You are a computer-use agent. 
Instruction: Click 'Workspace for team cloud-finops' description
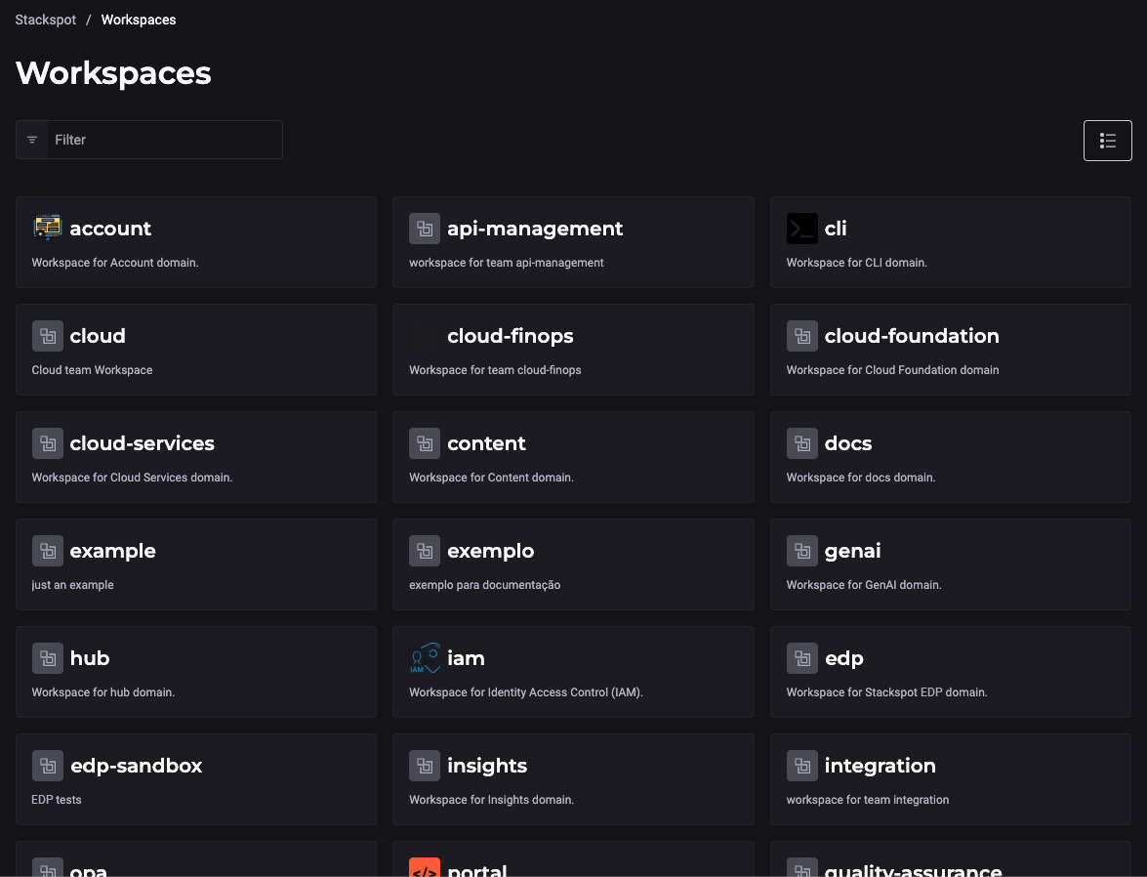point(495,370)
